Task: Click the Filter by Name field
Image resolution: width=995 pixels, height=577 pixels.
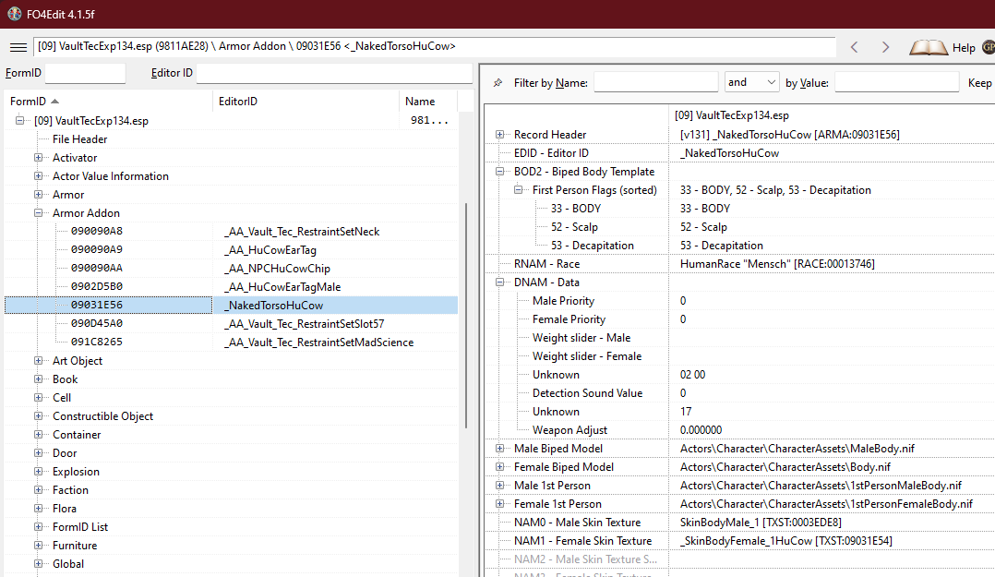Action: tap(655, 82)
